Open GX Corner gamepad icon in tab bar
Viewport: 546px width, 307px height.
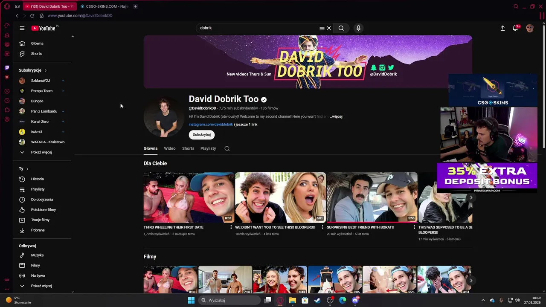coord(17,6)
